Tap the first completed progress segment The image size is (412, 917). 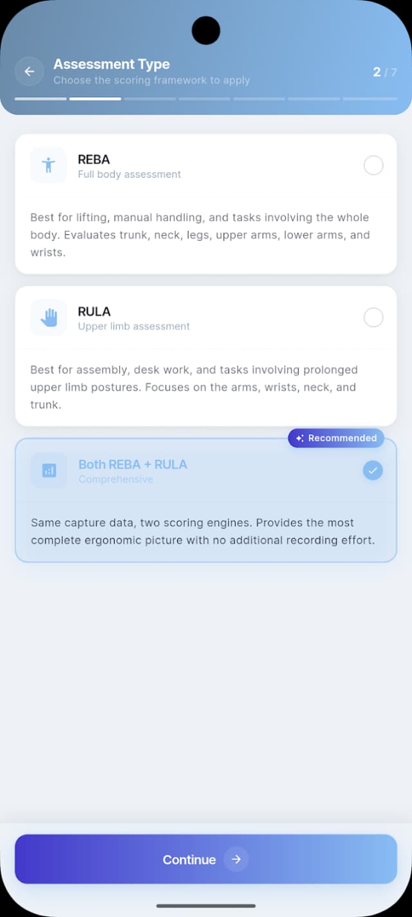coord(40,99)
